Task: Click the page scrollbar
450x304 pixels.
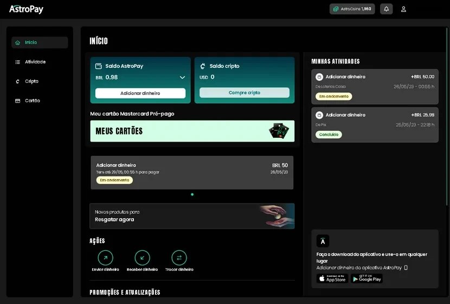Action: [x=447, y=116]
